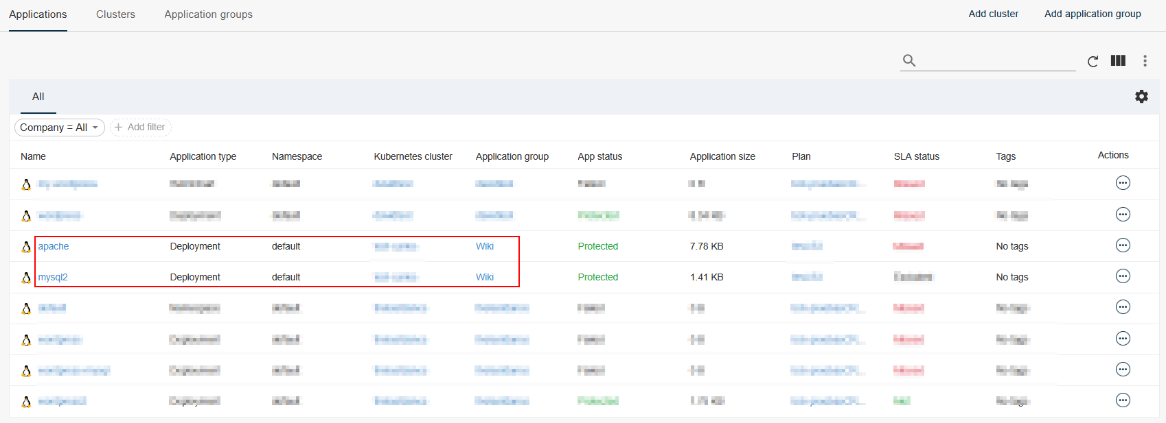Image resolution: width=1166 pixels, height=423 pixels.
Task: Click No tags in mysql2 row
Action: [x=1011, y=277]
